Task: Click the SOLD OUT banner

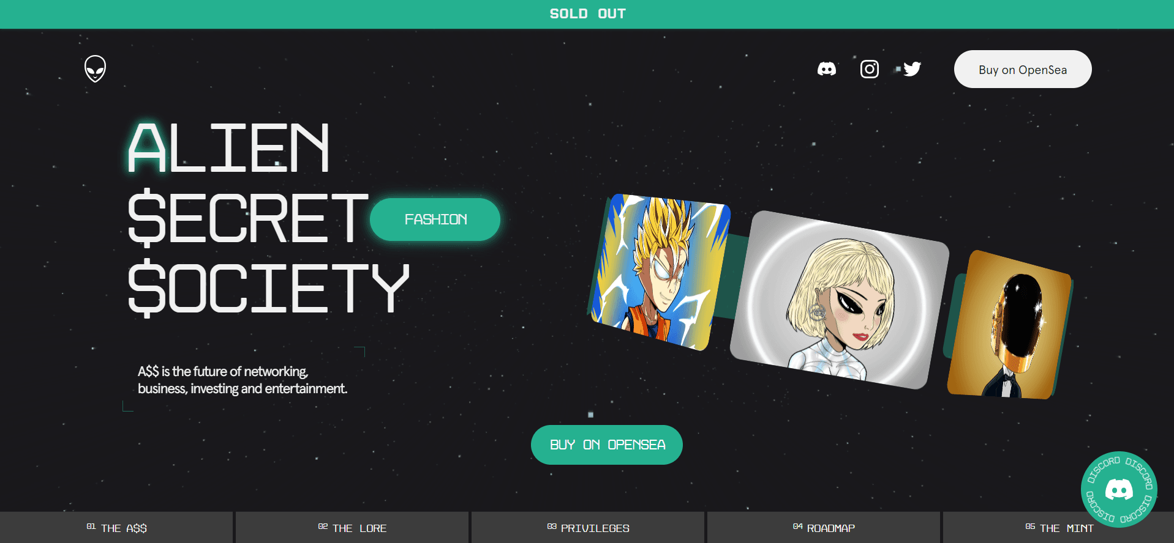Action: coord(587,14)
